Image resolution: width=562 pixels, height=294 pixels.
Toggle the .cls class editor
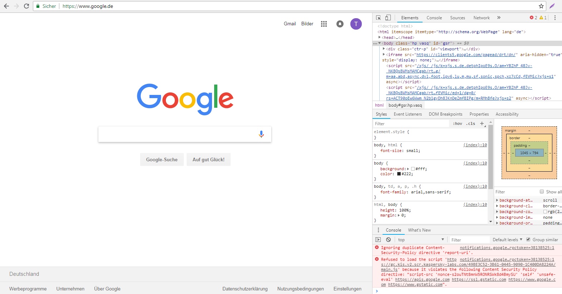pyautogui.click(x=470, y=123)
